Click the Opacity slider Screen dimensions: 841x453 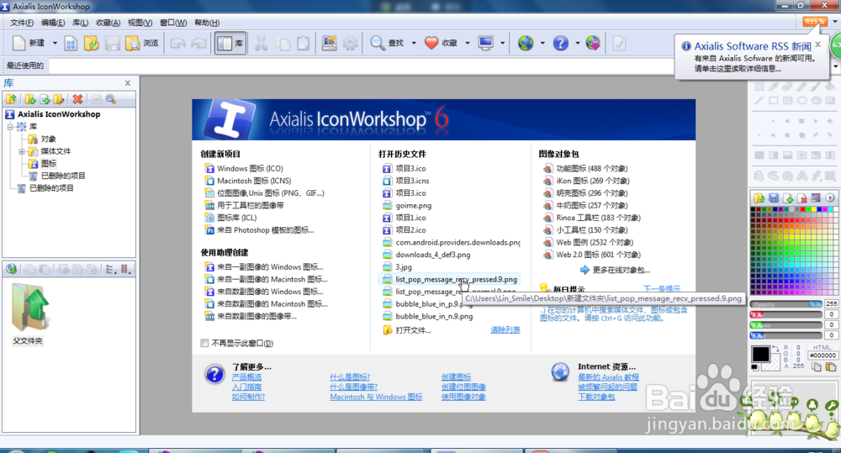click(785, 304)
